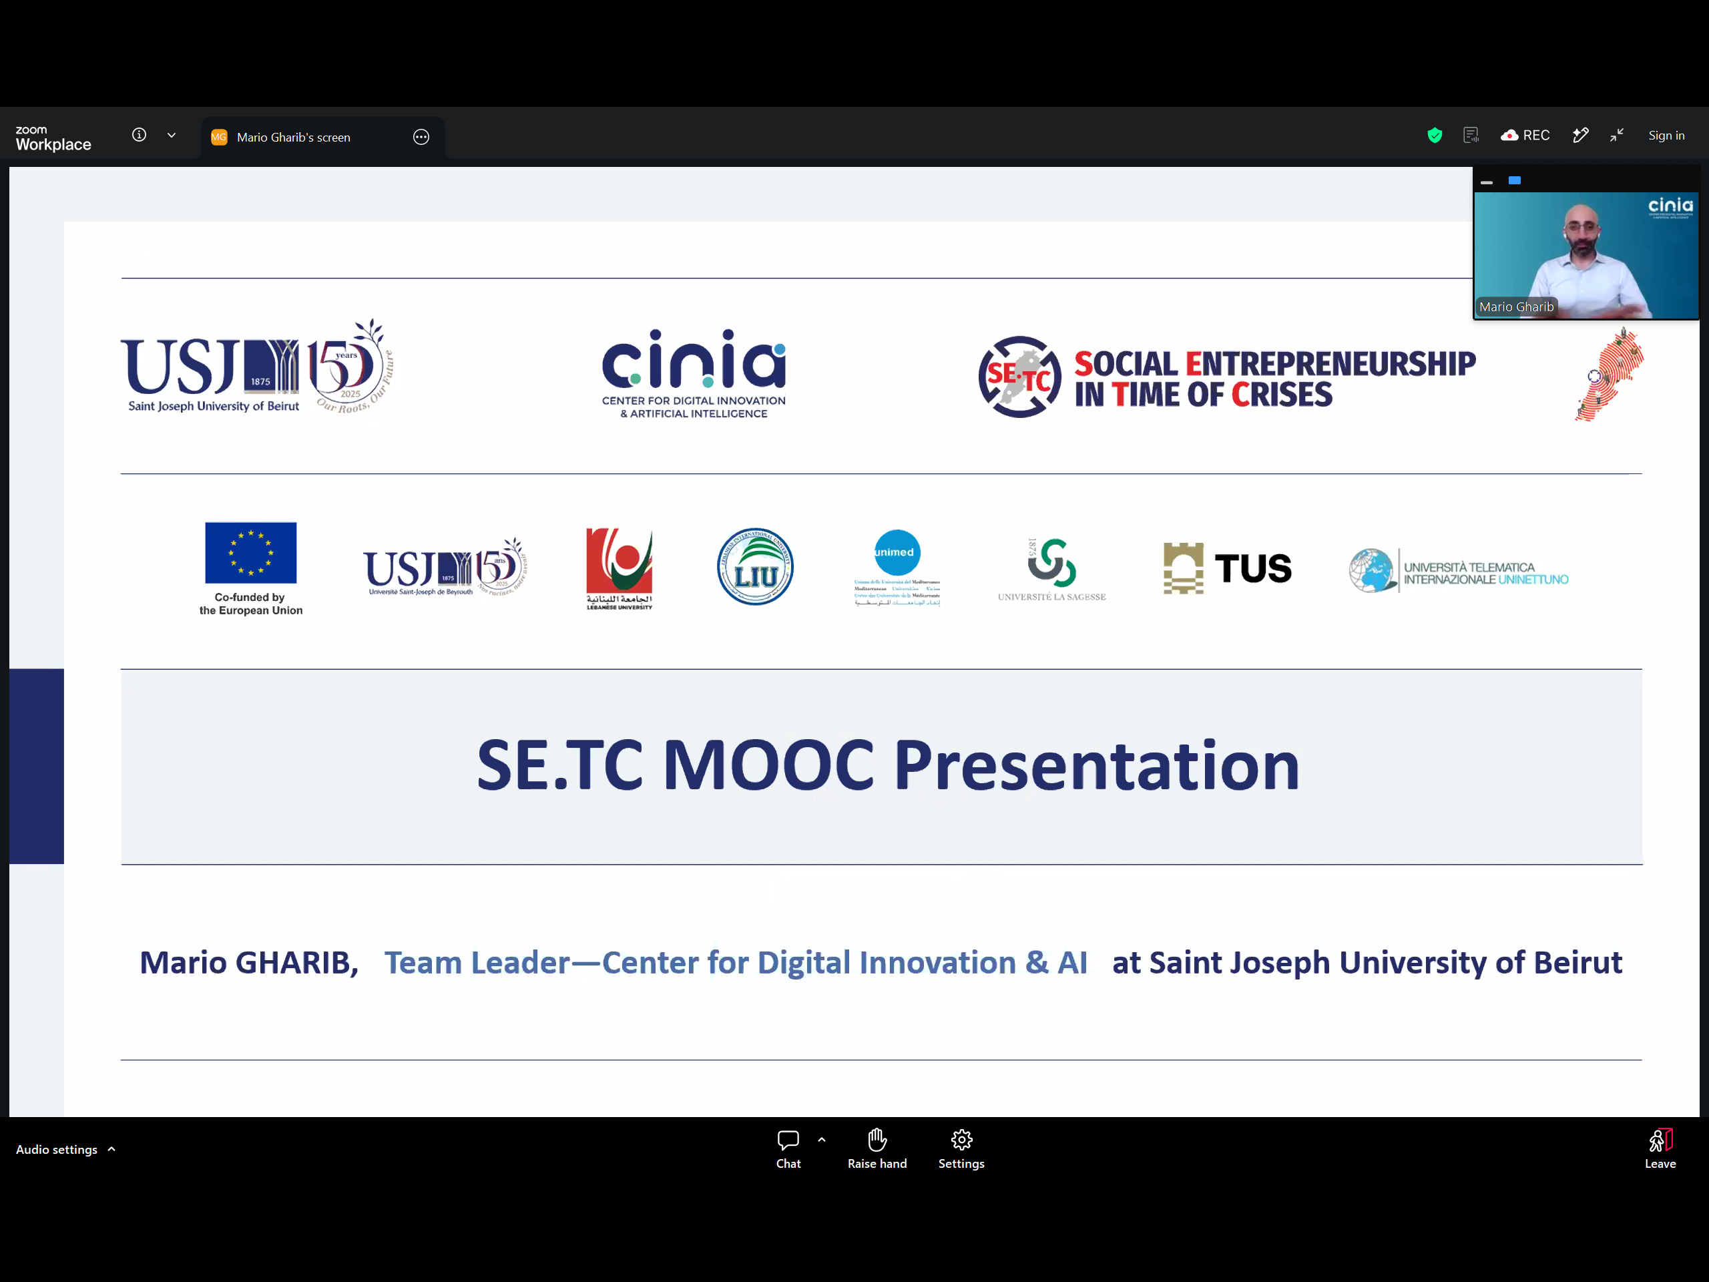The width and height of the screenshot is (1709, 1282).
Task: Click the TUS logo
Action: [1228, 568]
